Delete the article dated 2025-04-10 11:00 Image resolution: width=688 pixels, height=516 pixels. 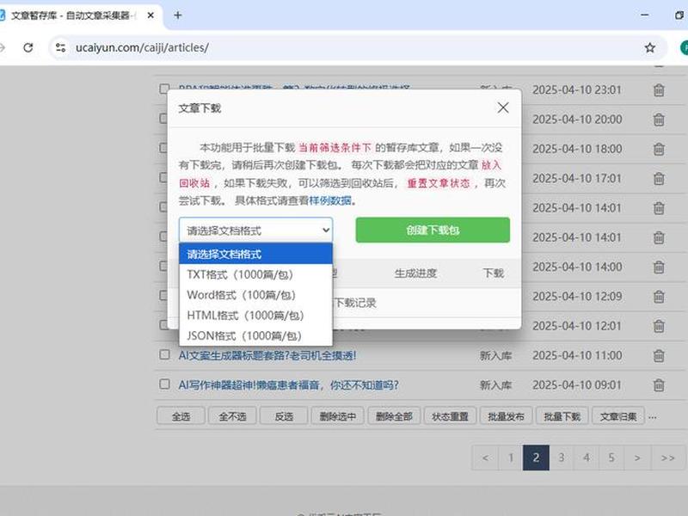[x=659, y=355]
